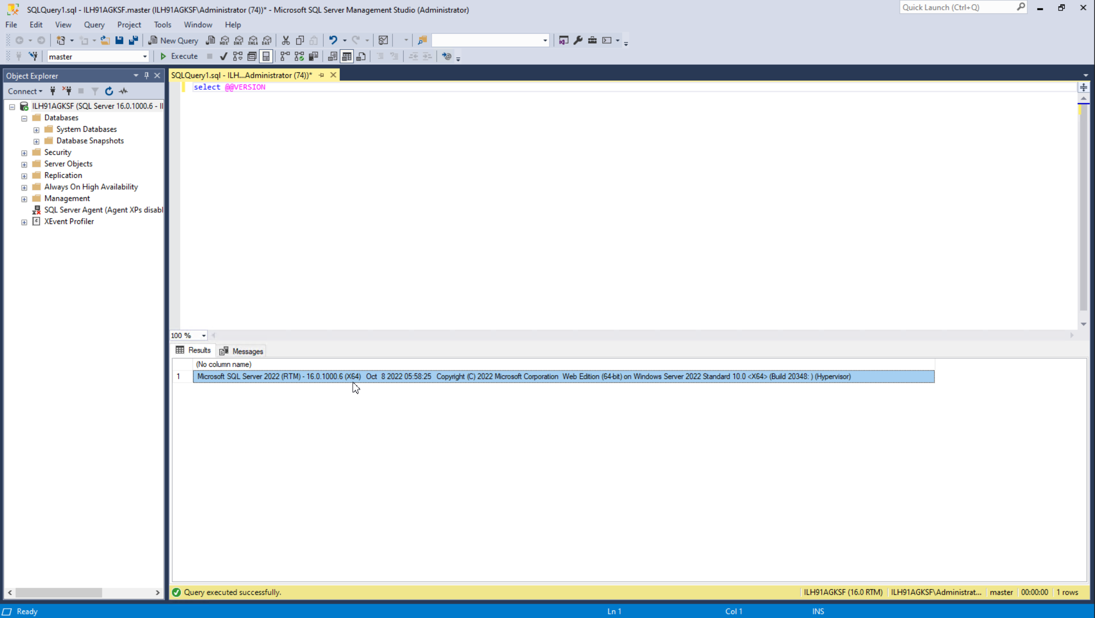Click the Undo arrow icon
The image size is (1095, 618).
click(x=333, y=40)
